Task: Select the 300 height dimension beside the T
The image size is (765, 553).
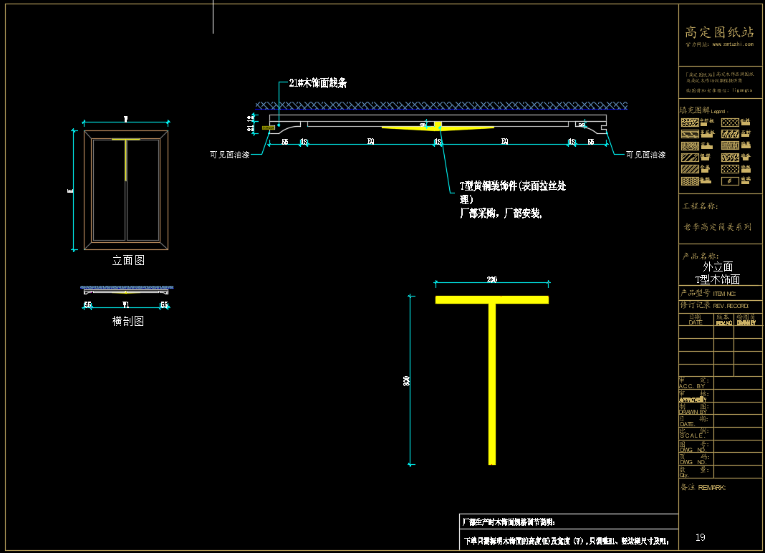Action: pyautogui.click(x=408, y=381)
